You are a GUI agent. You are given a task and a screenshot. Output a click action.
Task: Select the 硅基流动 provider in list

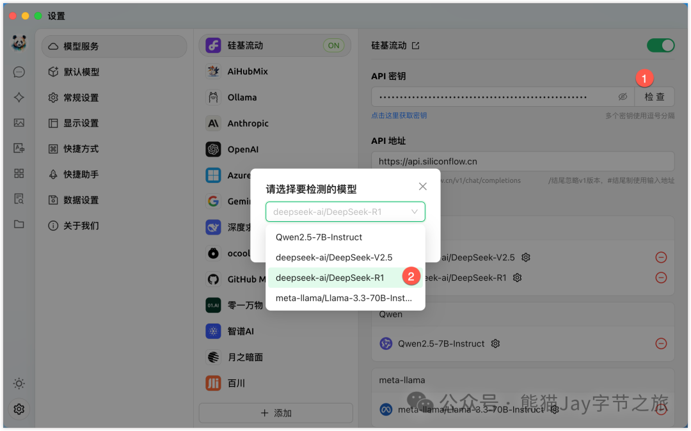click(275, 46)
